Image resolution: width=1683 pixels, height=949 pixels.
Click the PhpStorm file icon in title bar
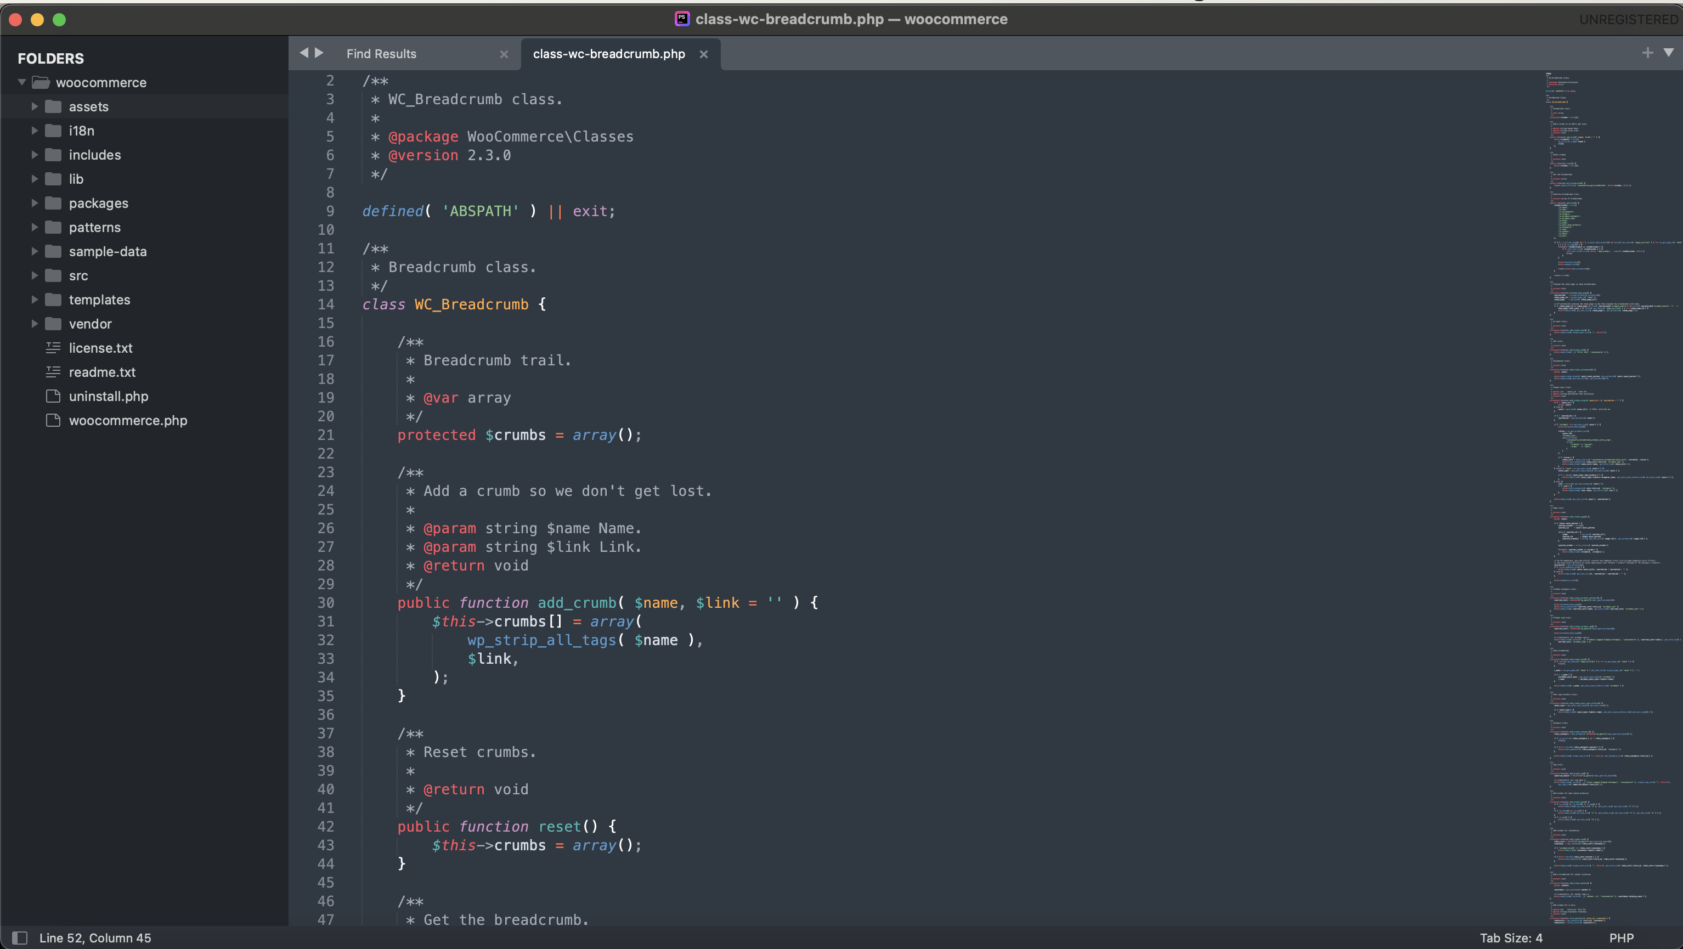682,19
